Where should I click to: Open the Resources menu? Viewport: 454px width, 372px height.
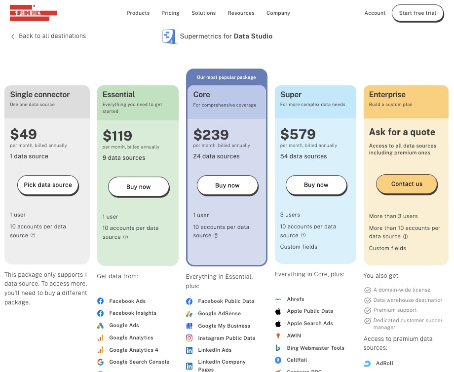[241, 13]
